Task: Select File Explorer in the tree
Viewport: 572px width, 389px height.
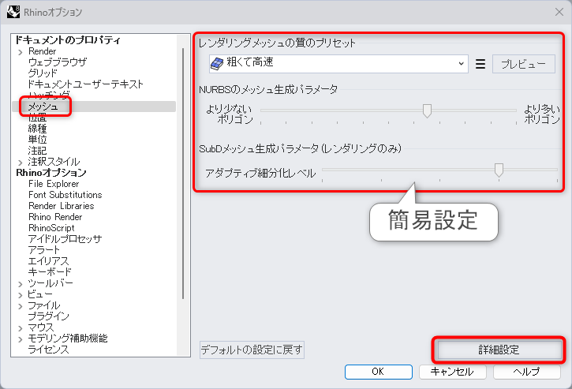Action: [54, 184]
